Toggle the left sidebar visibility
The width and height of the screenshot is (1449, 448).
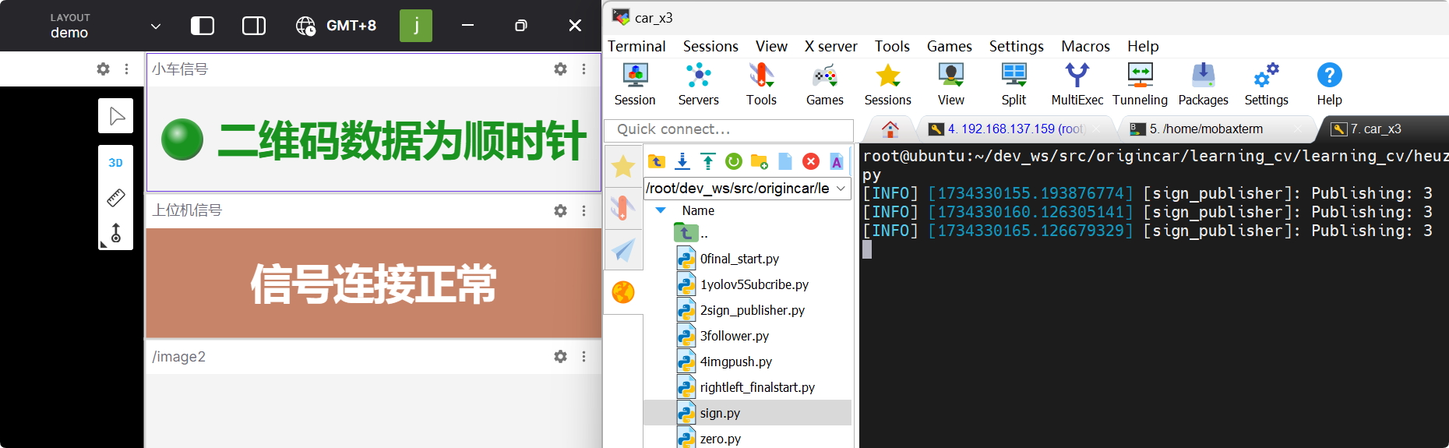click(203, 26)
